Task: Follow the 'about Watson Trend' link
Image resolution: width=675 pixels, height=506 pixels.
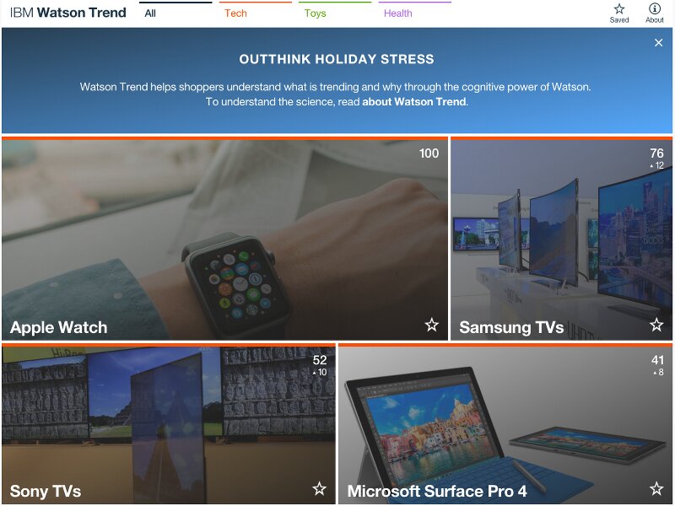Action: pos(414,102)
